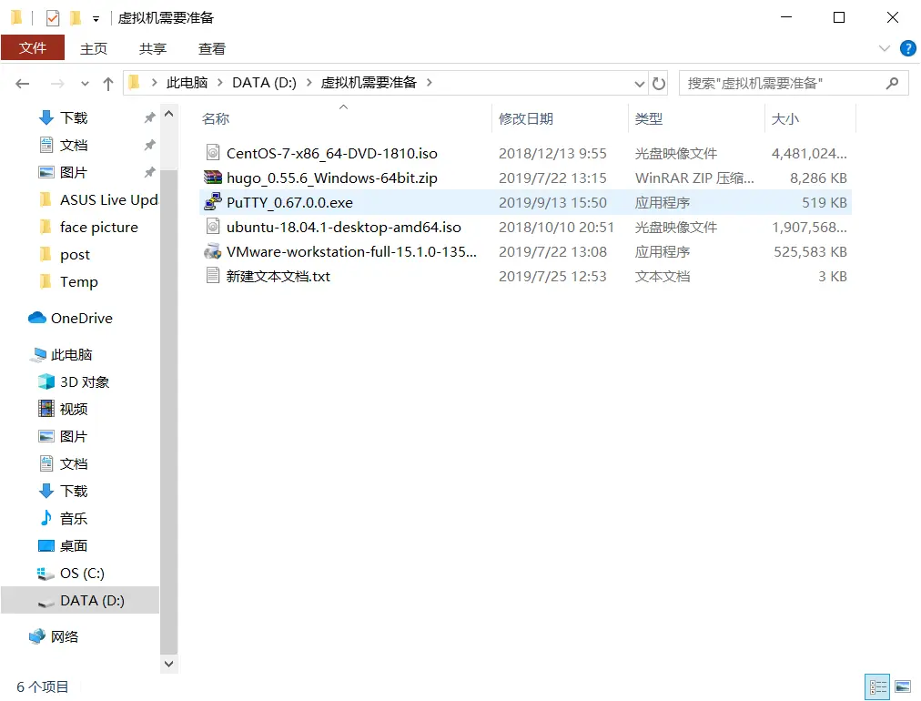Click the PuTTY executable icon
This screenshot has width=921, height=701.
coord(213,201)
